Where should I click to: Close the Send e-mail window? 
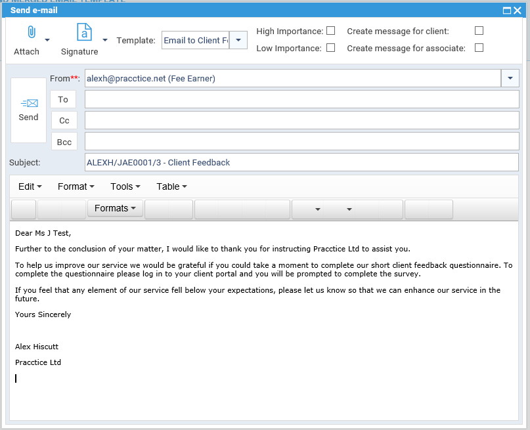(x=517, y=11)
